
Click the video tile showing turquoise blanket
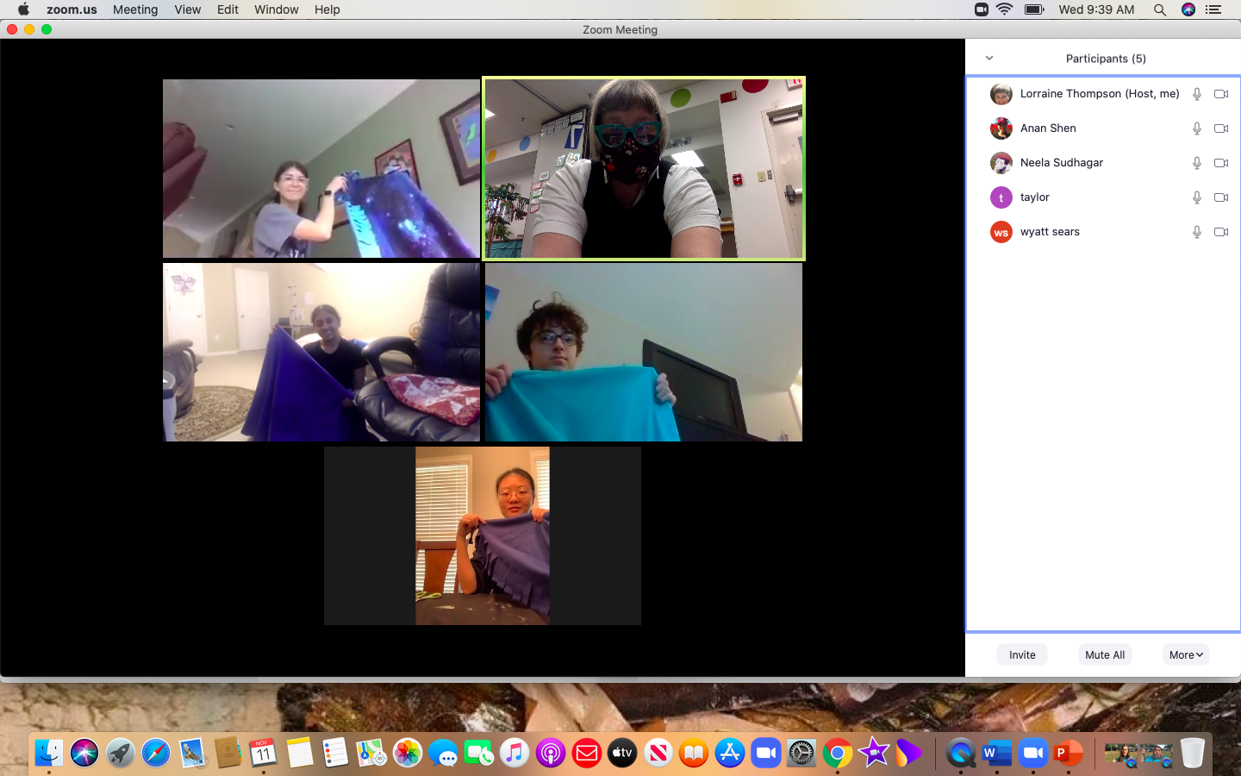pos(644,353)
